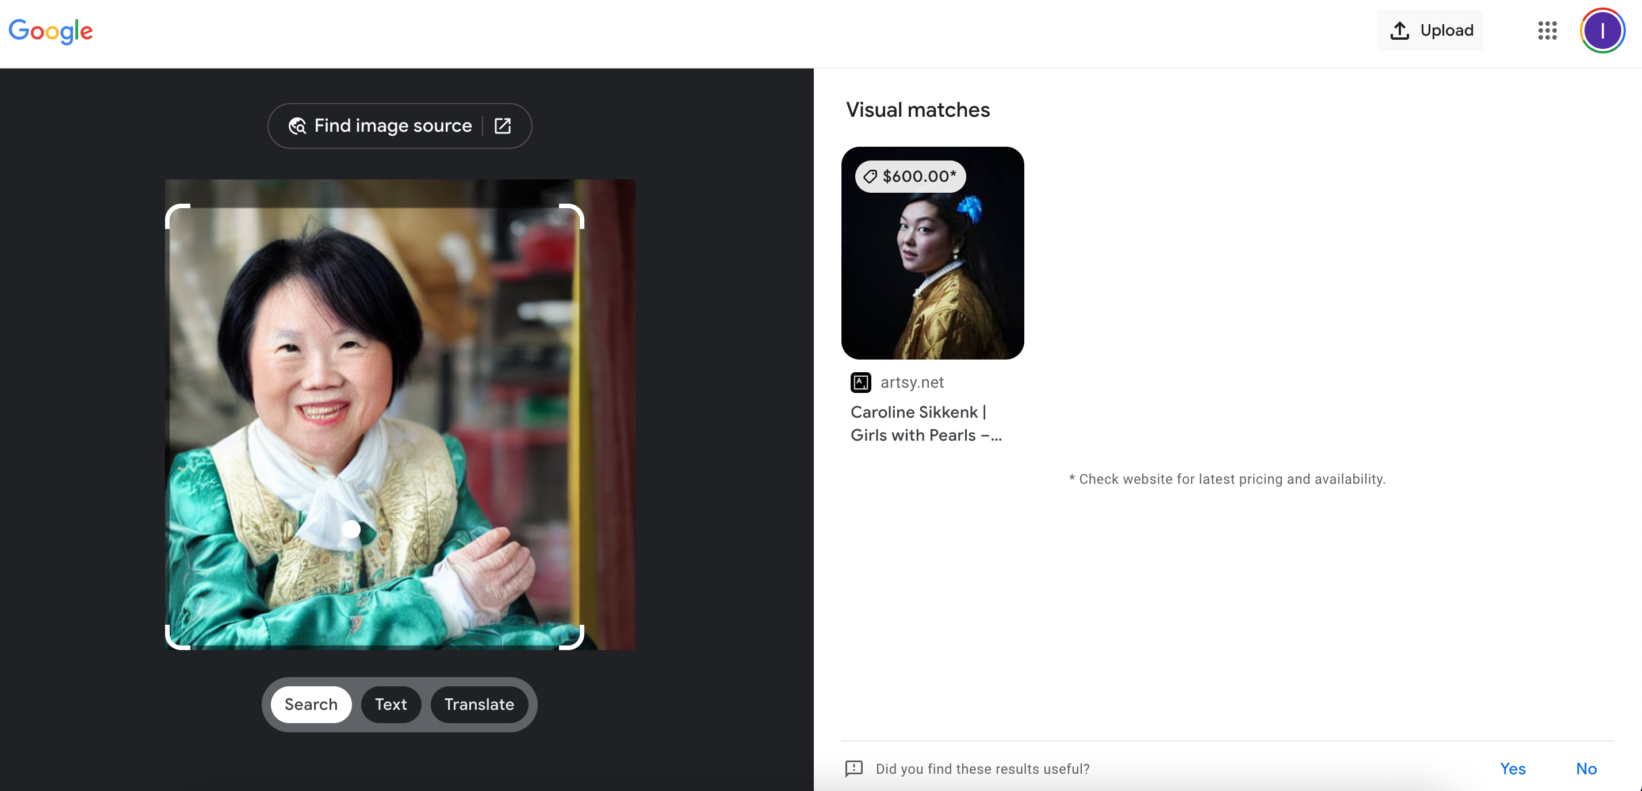Image resolution: width=1642 pixels, height=791 pixels.
Task: Click the bottom-left crop corner handle
Action: pos(177,638)
